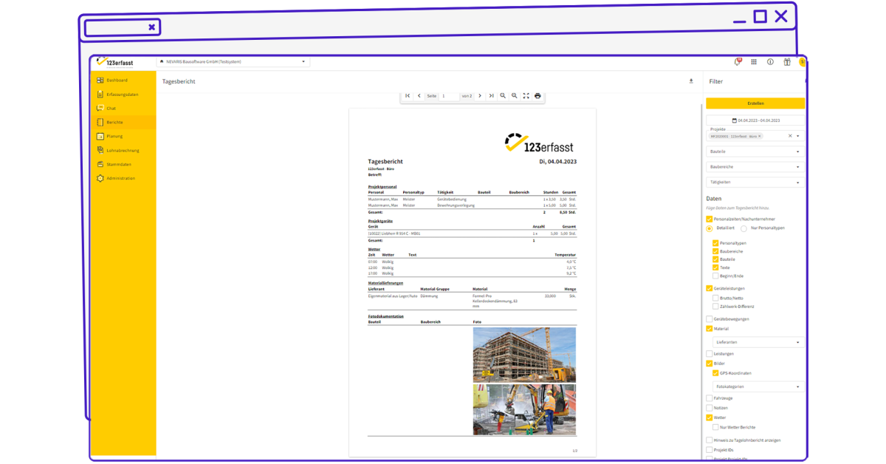Enable Nur Wetter Berichte checkbox

coord(715,427)
